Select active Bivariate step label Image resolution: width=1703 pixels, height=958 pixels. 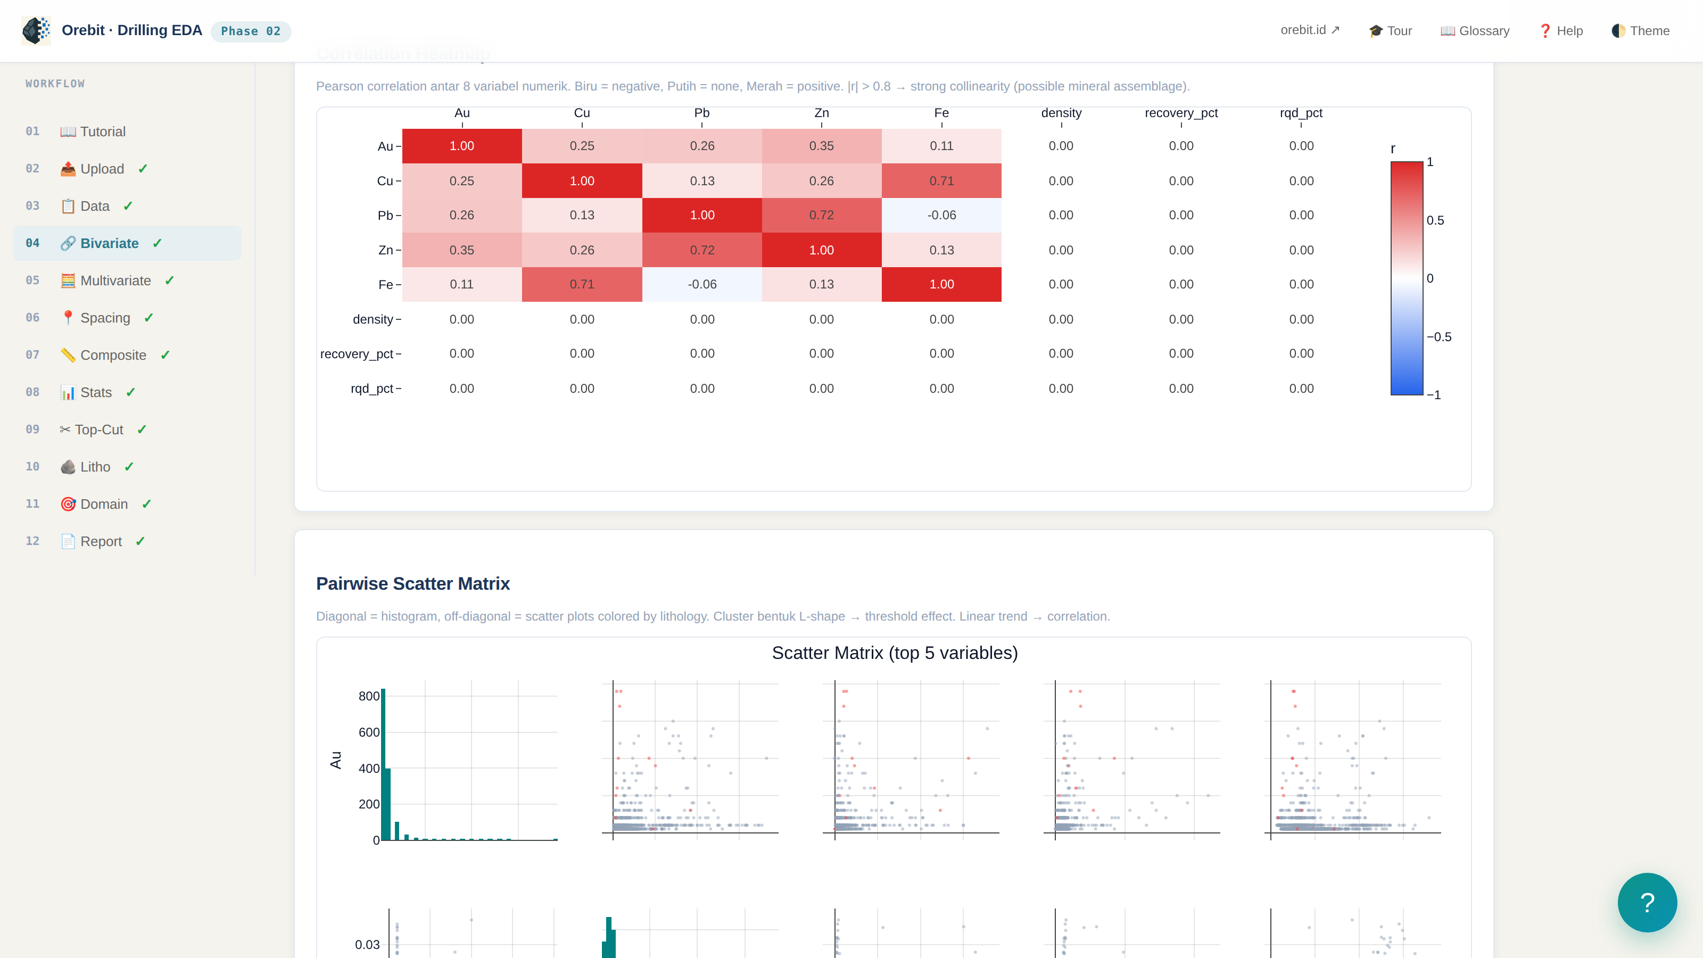(109, 243)
